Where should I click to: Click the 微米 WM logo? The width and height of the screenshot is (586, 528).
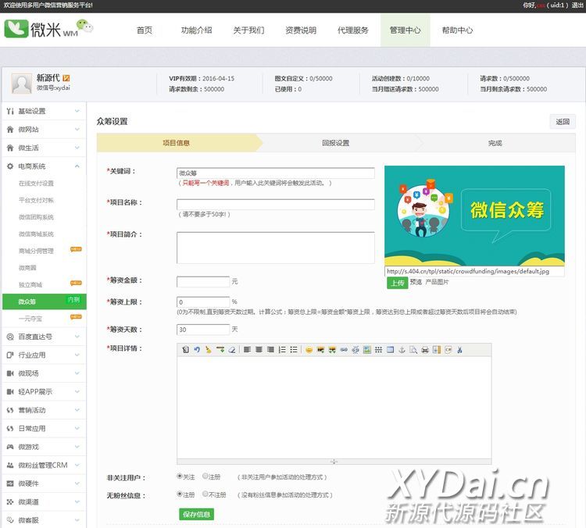pyautogui.click(x=48, y=28)
